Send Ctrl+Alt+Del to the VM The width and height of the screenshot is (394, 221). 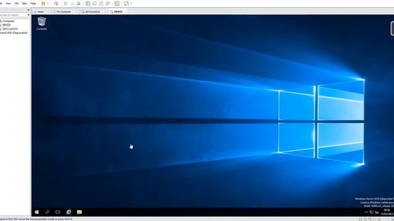[x=56, y=4]
